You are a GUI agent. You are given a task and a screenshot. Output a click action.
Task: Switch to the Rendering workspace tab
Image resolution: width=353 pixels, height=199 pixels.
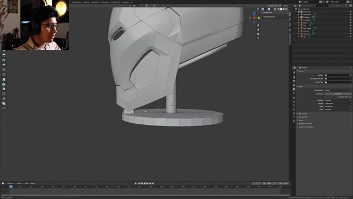pyautogui.click(x=105, y=2)
